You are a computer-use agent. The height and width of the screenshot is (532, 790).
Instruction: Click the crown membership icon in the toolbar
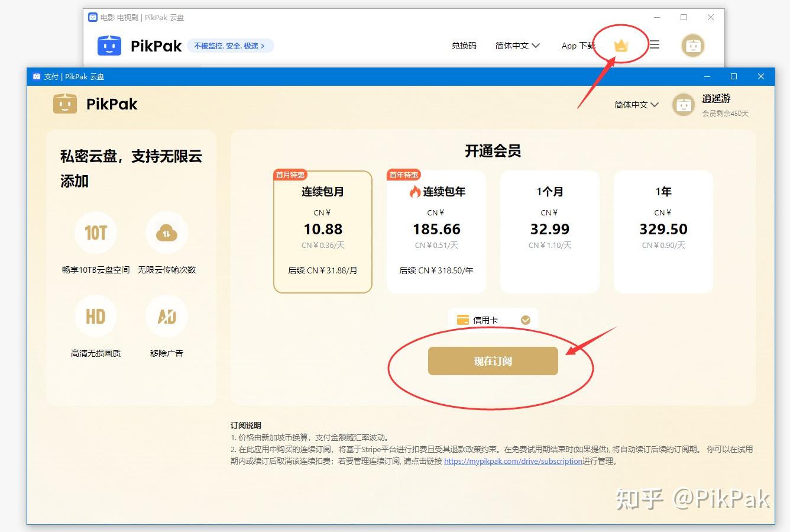tap(620, 45)
